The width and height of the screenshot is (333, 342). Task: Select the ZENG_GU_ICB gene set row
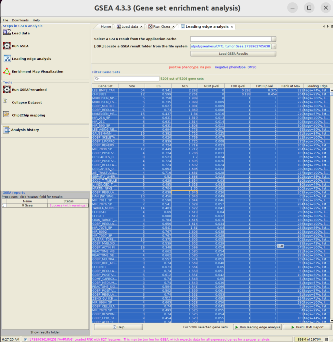tap(211, 298)
